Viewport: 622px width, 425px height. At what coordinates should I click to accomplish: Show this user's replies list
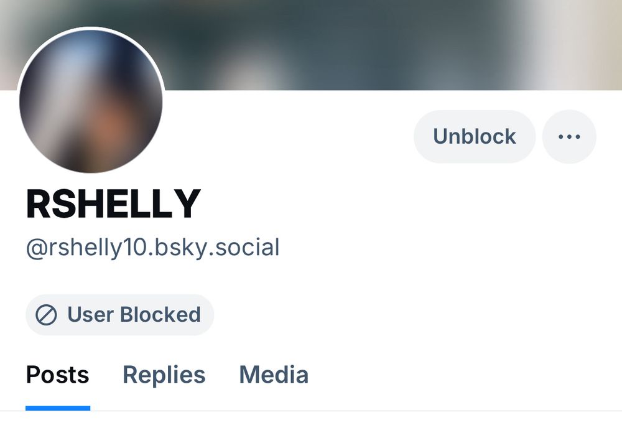point(164,375)
